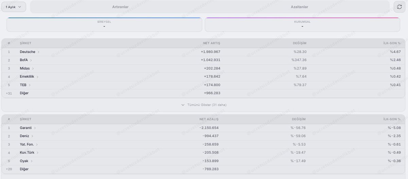Viewport: 408px width, 179px height.
Task: Expand the Midas row chevron
Action: (33, 68)
